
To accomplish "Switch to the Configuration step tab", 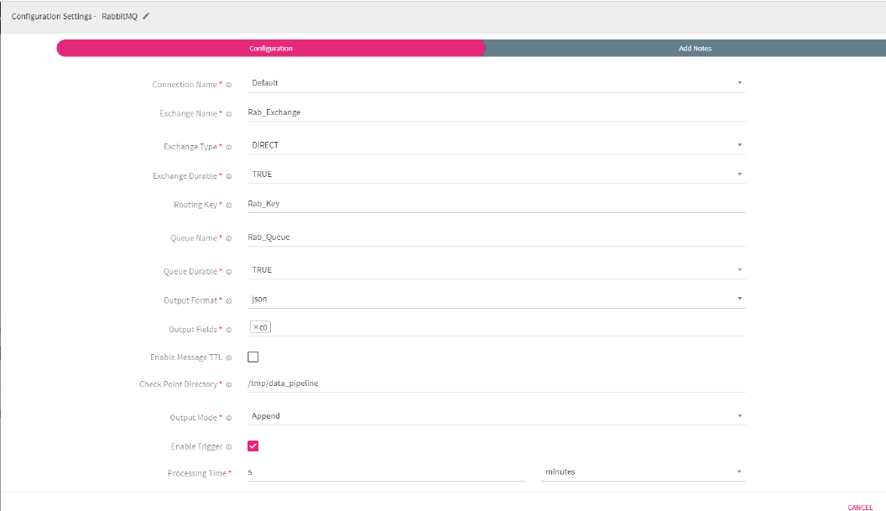I will [x=271, y=48].
